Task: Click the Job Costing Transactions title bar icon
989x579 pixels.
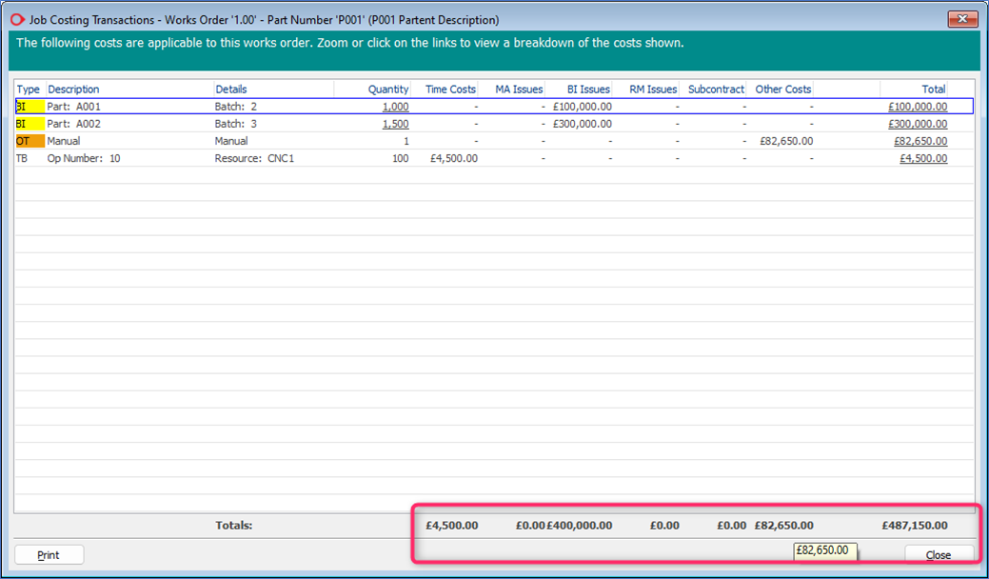Action: (x=16, y=19)
